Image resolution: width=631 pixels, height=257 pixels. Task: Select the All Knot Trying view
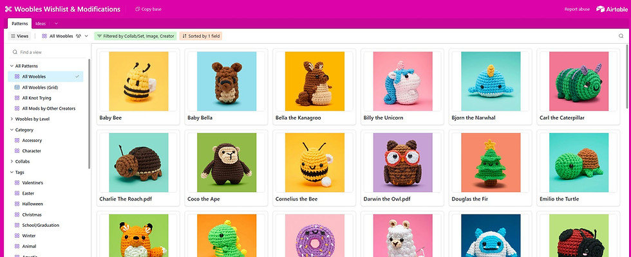pyautogui.click(x=46, y=98)
